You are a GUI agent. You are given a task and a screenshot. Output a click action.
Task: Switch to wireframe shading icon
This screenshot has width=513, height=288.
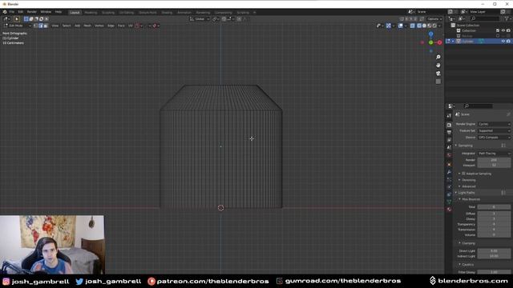tap(419, 26)
